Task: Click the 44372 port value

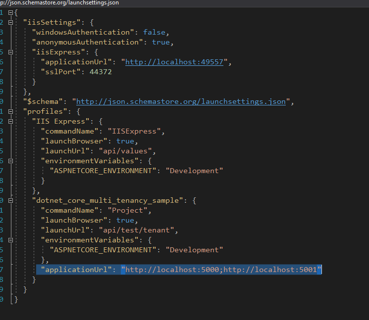Action: [101, 72]
